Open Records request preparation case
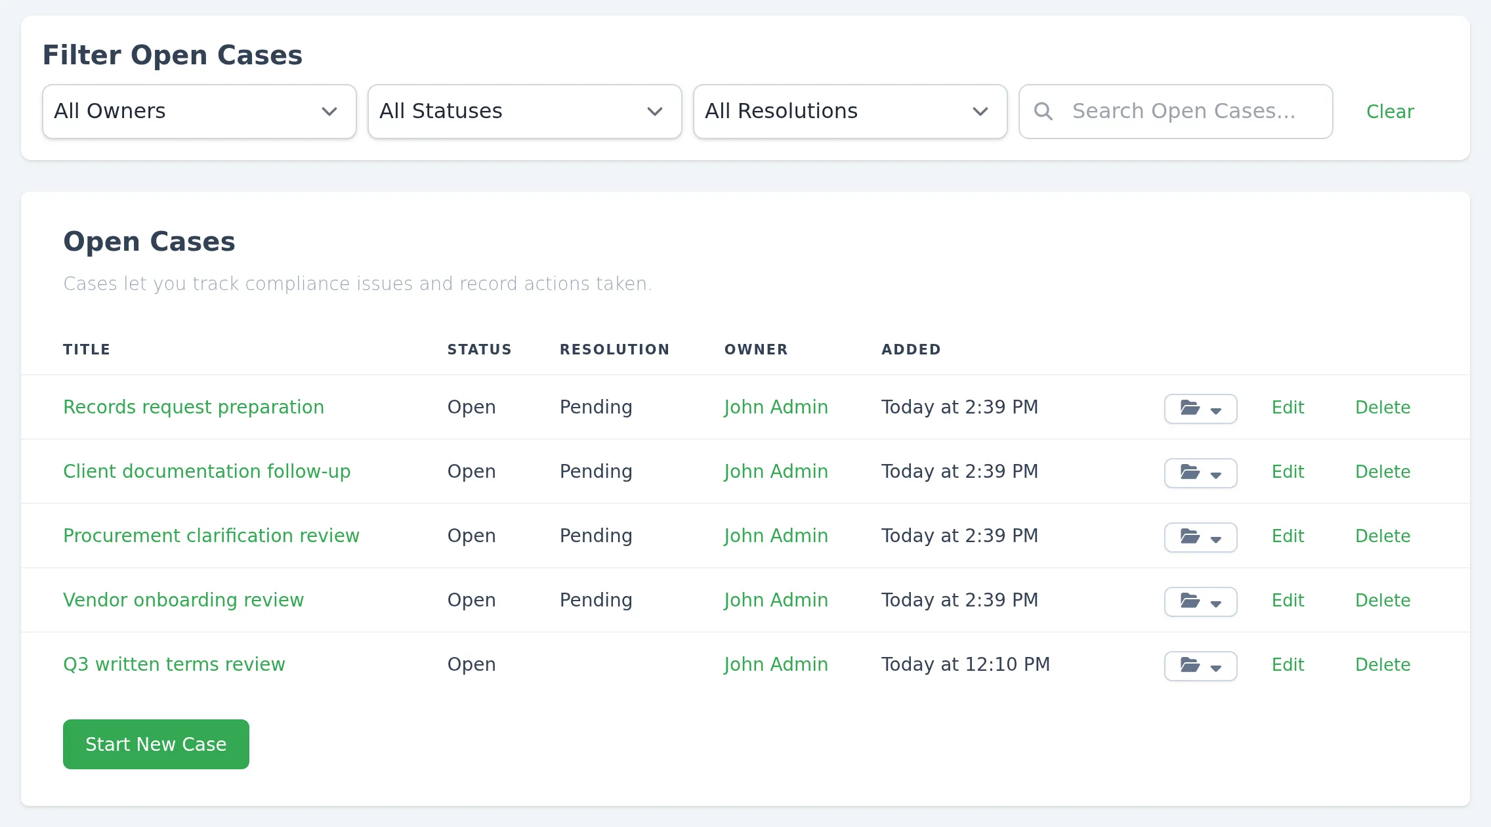 (194, 407)
